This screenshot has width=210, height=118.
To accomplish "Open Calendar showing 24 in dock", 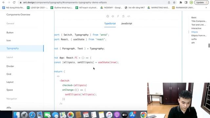I will tap(86, 115).
